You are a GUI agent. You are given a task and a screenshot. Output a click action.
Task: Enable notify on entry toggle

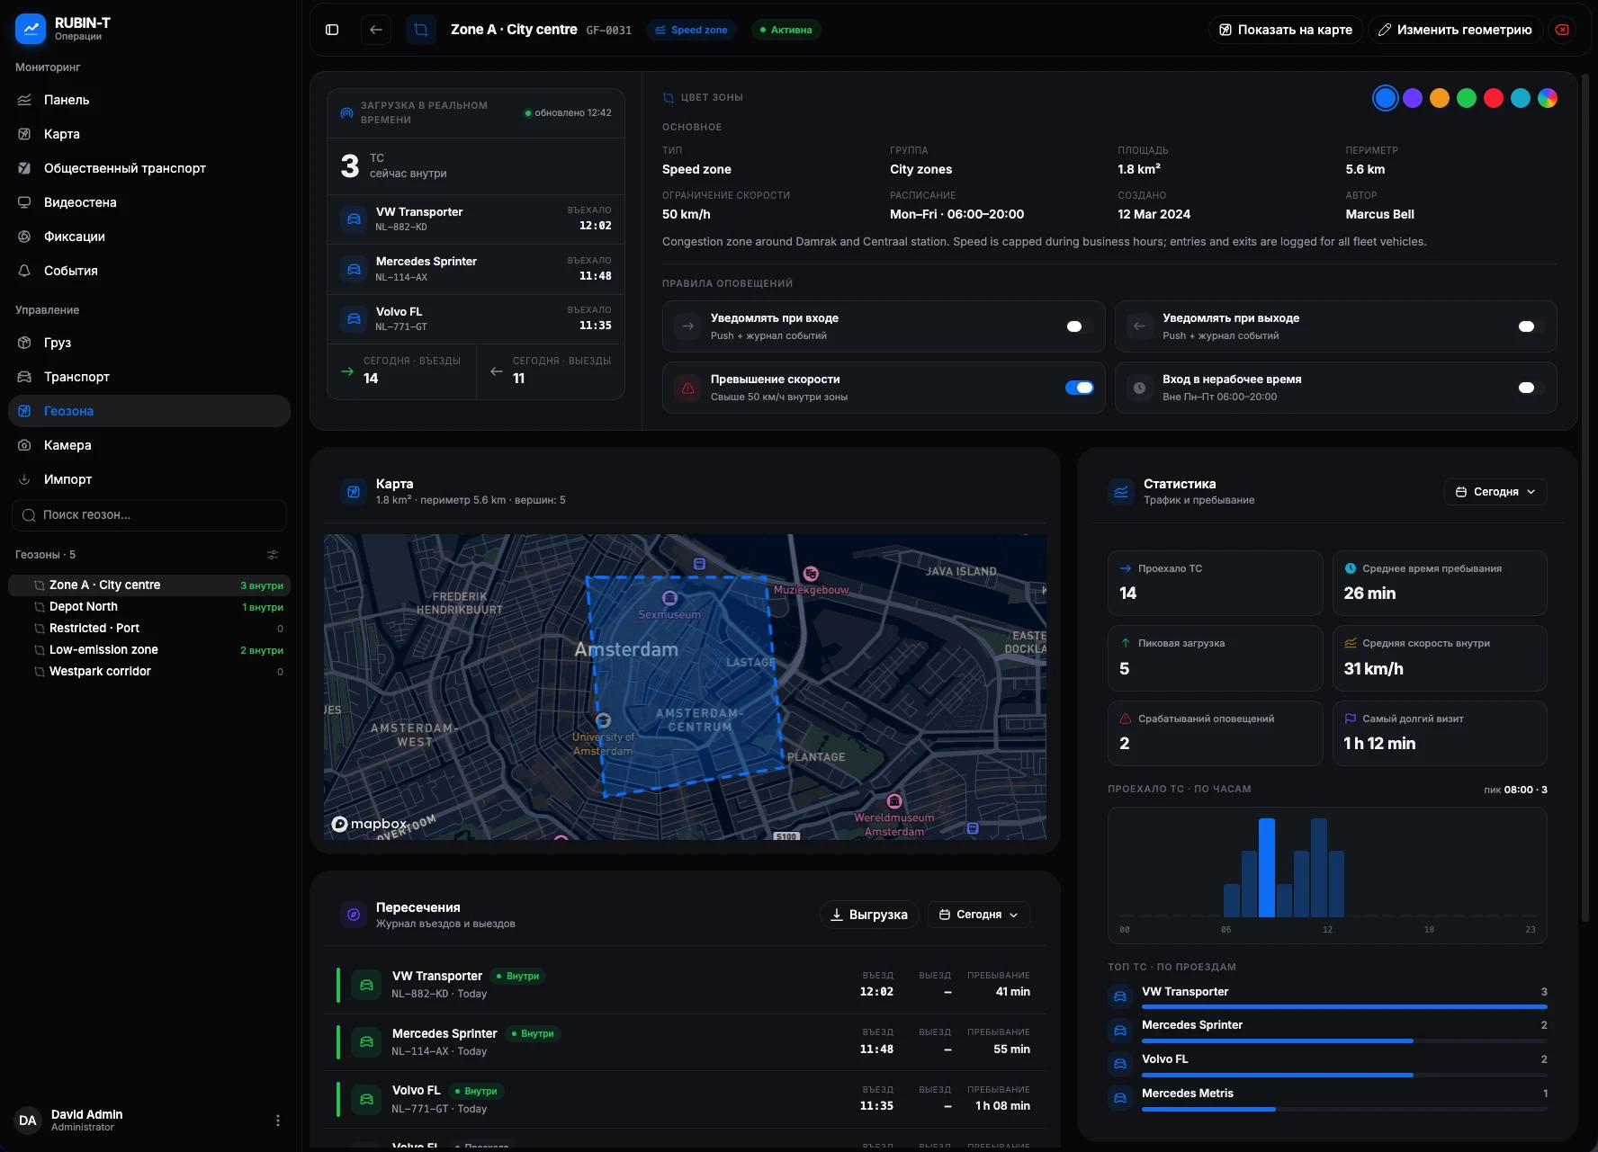click(x=1079, y=326)
